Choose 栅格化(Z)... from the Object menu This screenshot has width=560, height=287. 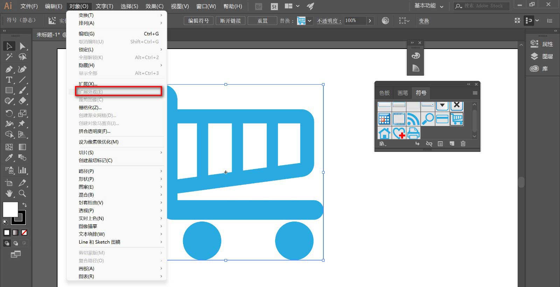click(x=90, y=107)
